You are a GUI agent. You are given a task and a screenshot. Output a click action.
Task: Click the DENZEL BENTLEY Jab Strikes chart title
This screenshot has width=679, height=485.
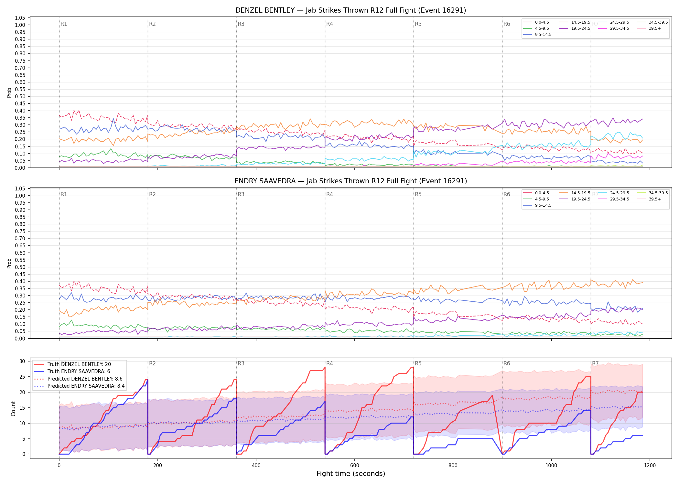coord(350,10)
